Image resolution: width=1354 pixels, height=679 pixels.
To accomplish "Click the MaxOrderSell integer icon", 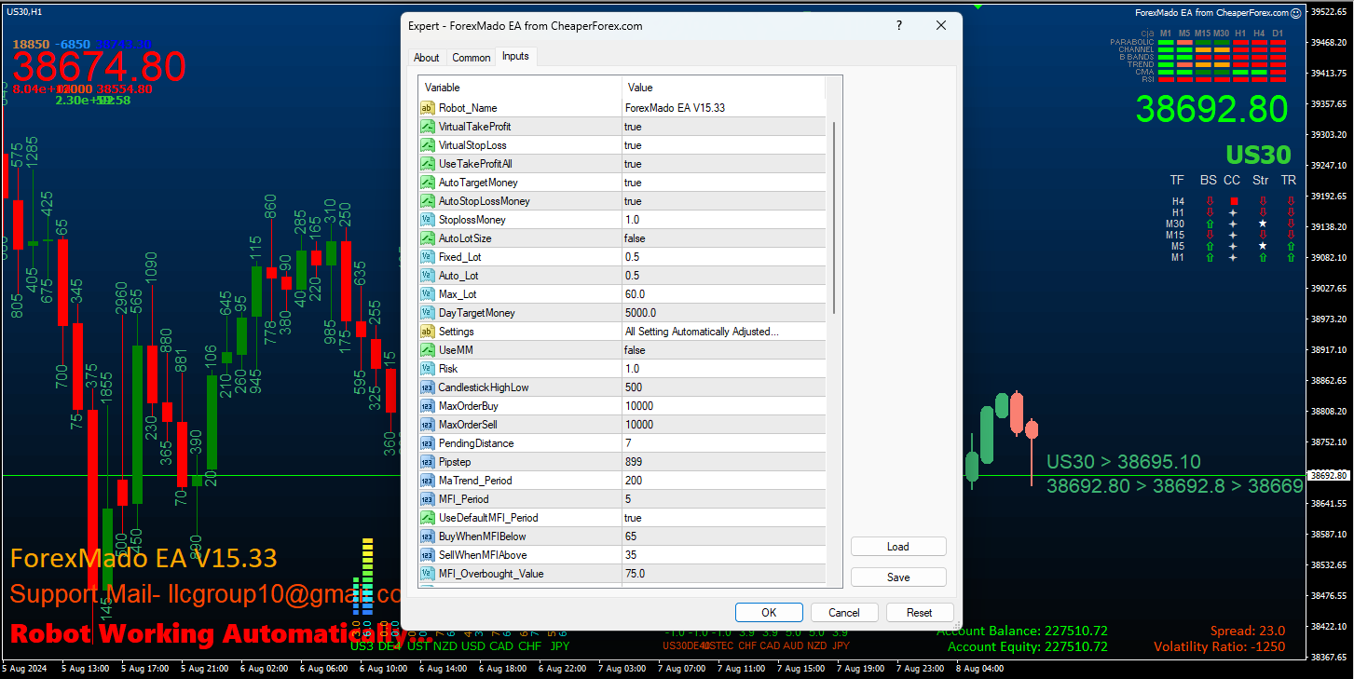I will pyautogui.click(x=428, y=425).
